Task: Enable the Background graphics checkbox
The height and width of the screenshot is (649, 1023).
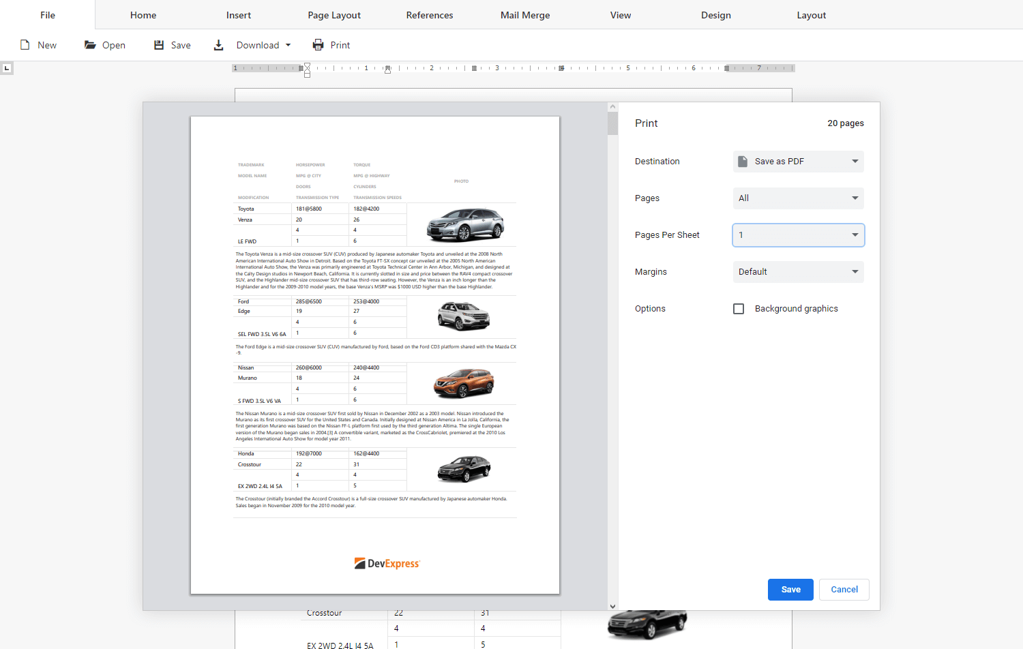Action: 739,309
